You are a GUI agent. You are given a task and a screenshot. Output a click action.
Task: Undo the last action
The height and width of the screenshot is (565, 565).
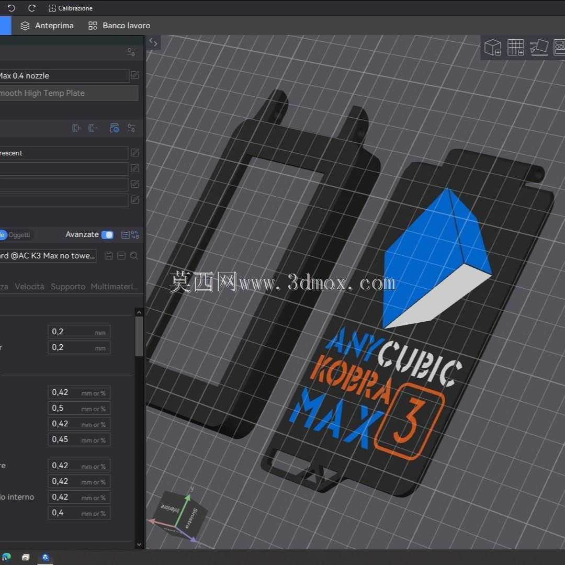pyautogui.click(x=11, y=8)
